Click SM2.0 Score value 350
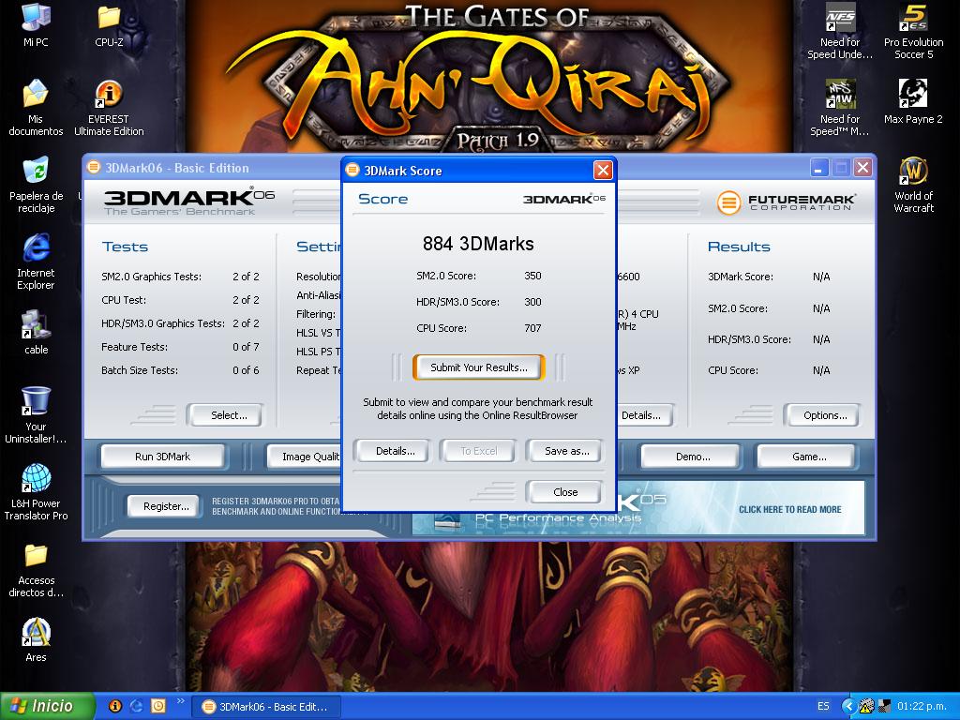 pyautogui.click(x=532, y=276)
